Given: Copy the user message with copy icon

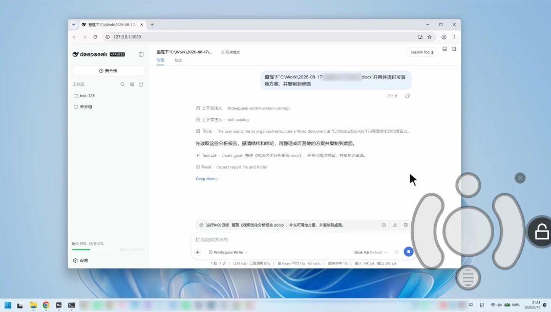Looking at the screenshot, I should point(407,96).
